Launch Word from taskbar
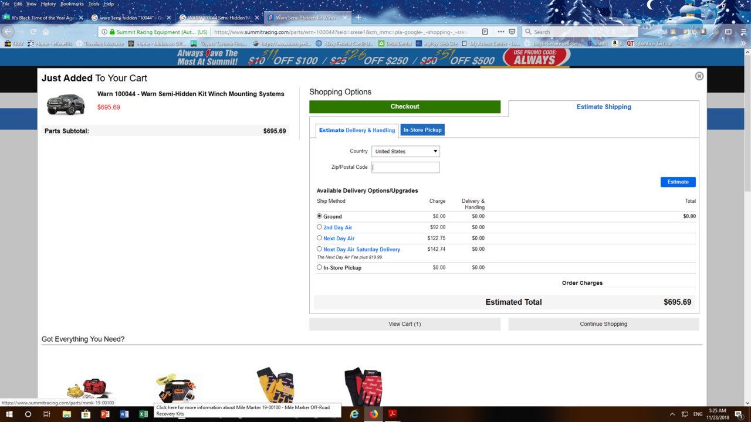The width and height of the screenshot is (751, 422). tap(124, 414)
